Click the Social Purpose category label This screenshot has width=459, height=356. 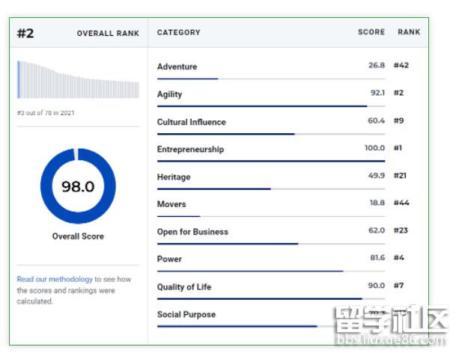tap(186, 314)
